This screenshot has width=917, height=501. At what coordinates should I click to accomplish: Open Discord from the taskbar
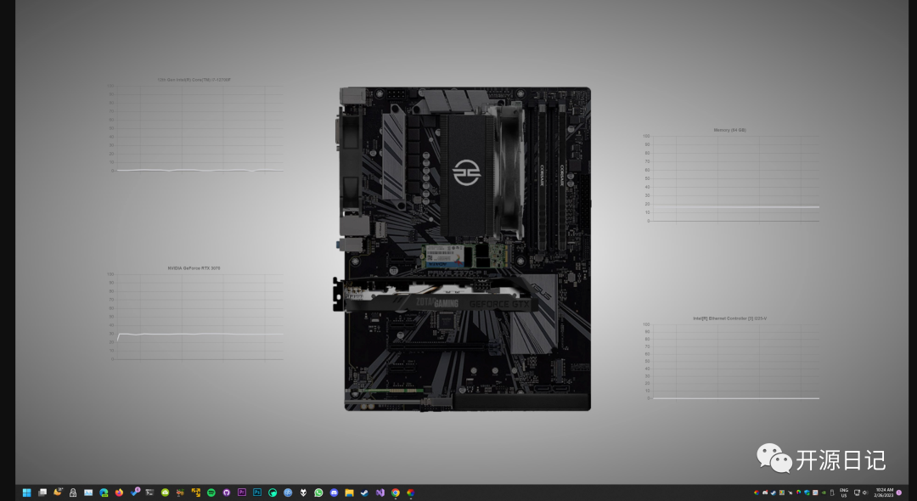click(335, 492)
